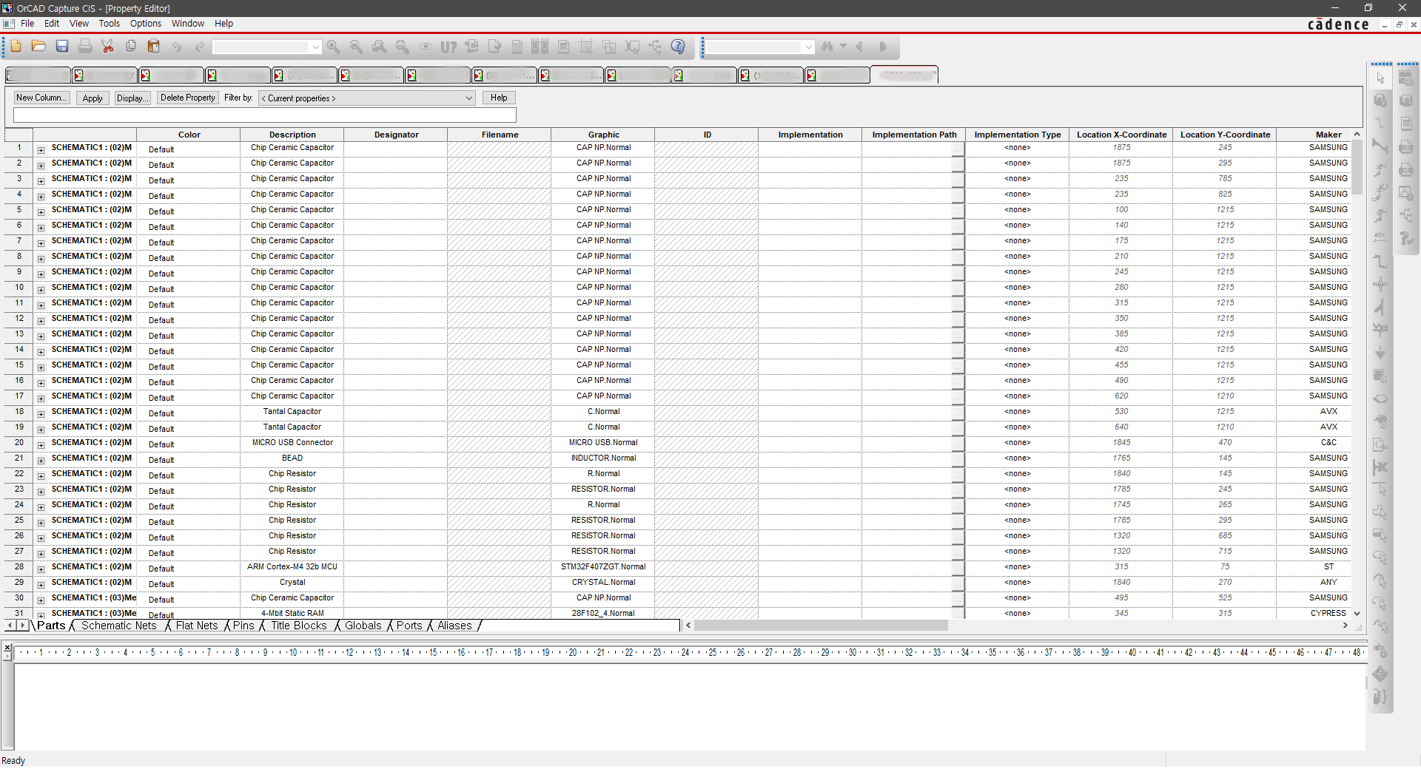Click the Zoom In magnifier icon
The height and width of the screenshot is (769, 1421).
coord(334,47)
